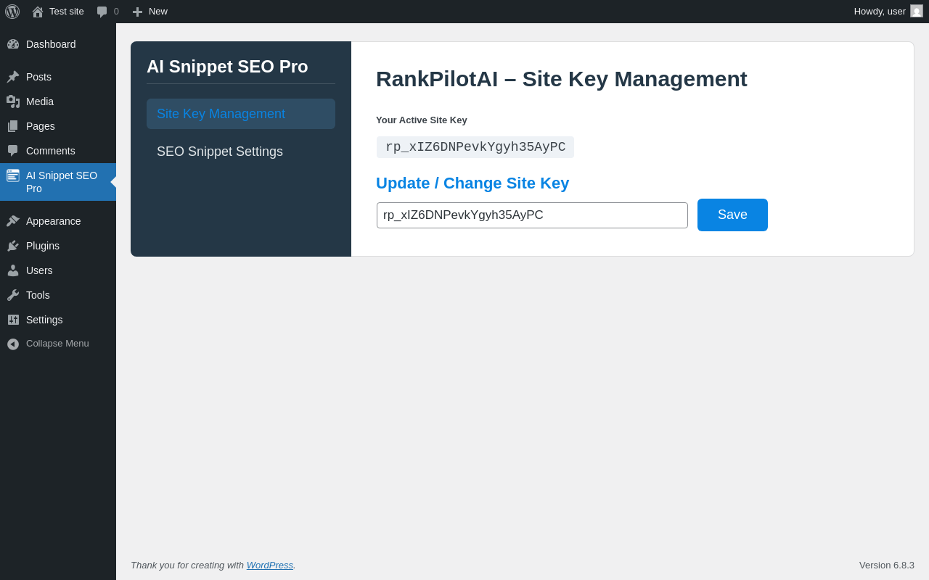Open the Test site home icon
Image resolution: width=929 pixels, height=580 pixels.
[x=38, y=12]
